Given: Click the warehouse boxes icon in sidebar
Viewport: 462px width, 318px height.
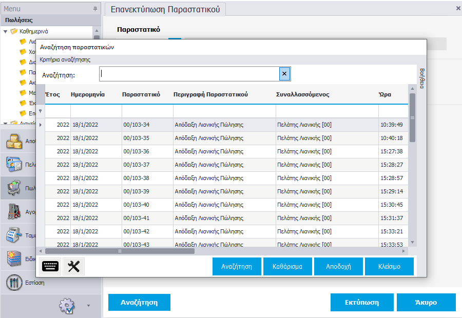Looking at the screenshot, I should (14, 141).
